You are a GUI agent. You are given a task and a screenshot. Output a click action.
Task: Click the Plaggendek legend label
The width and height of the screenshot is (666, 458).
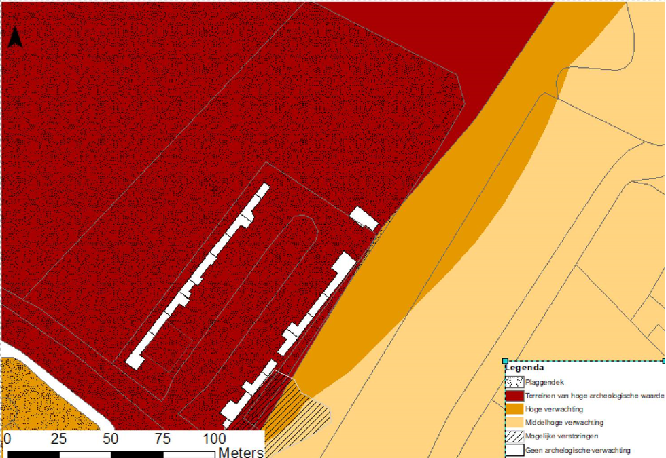pos(544,383)
